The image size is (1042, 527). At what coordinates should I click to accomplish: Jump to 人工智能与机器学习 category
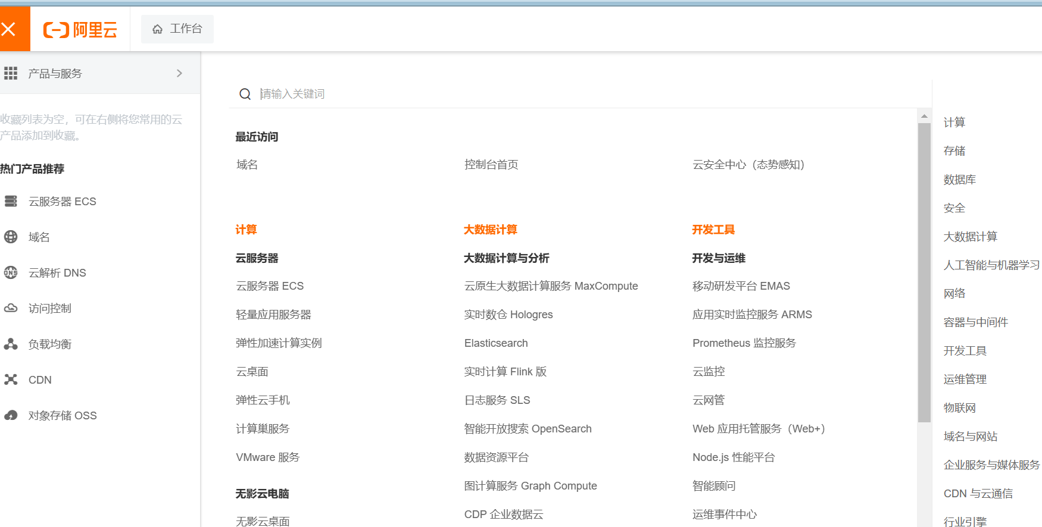[x=992, y=265]
